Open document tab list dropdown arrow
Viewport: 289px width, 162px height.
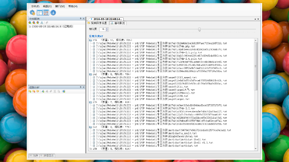[255, 19]
